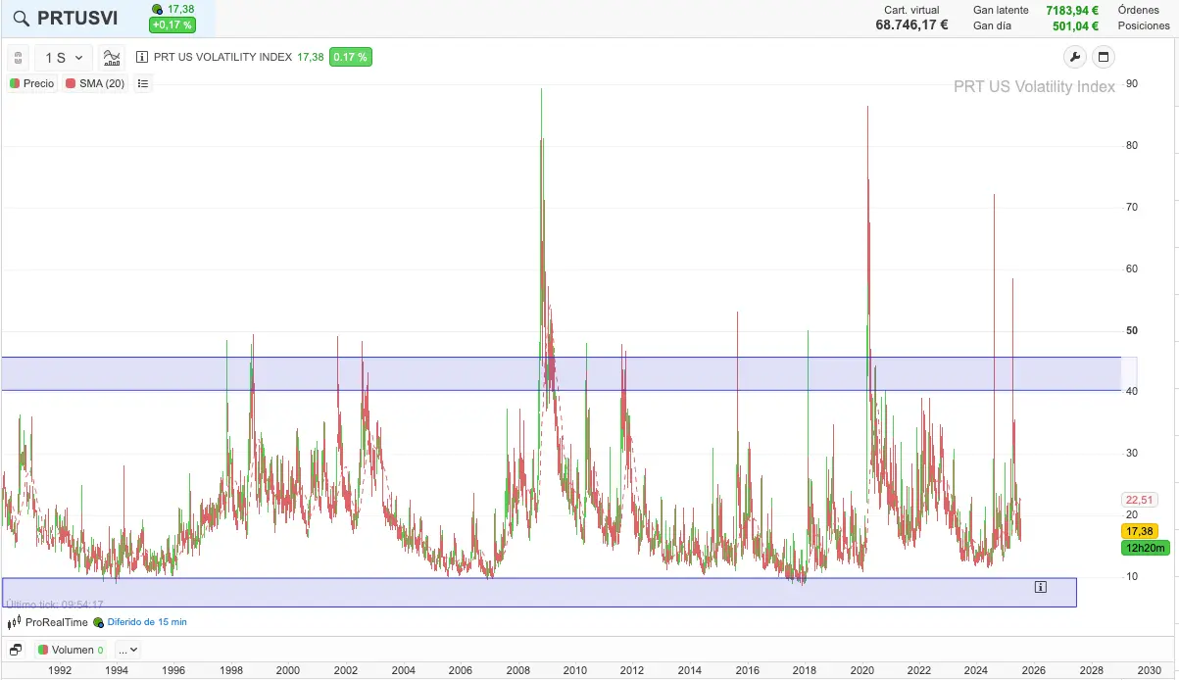
Task: Click the chart window maximize icon
Action: click(1103, 57)
